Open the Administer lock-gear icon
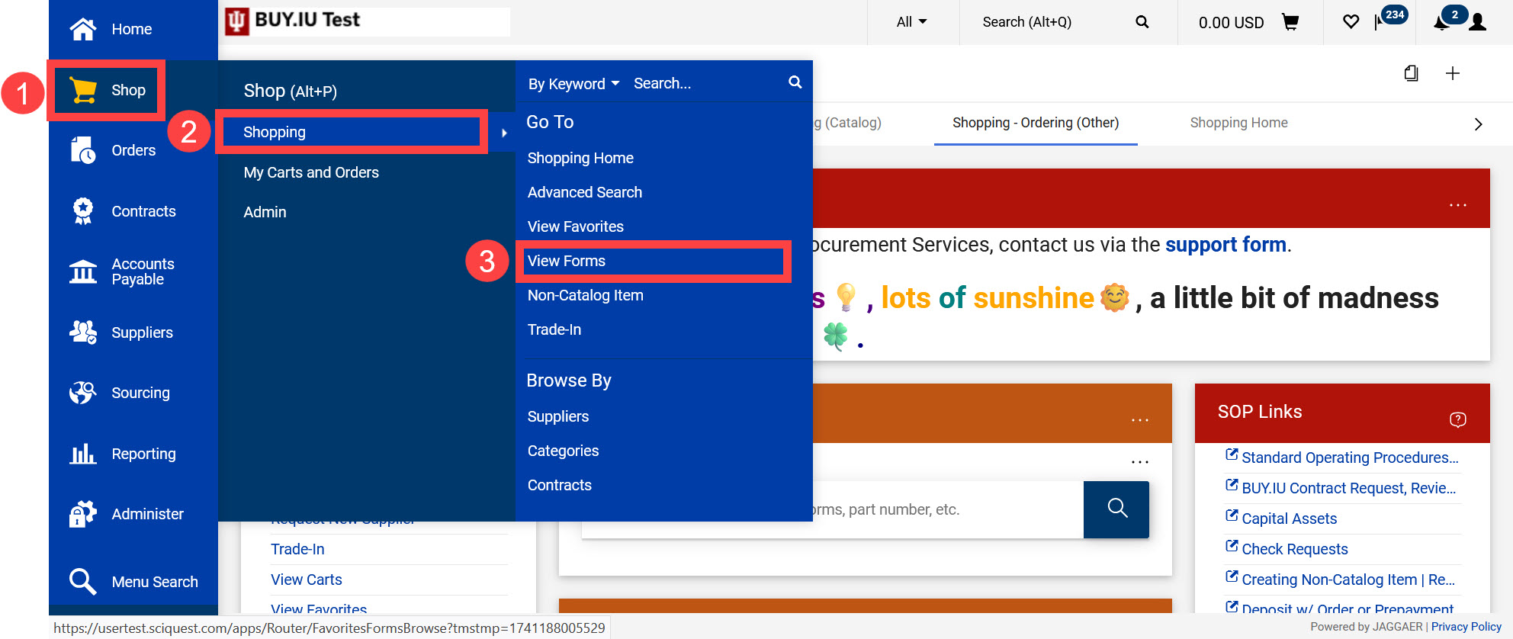 [x=83, y=514]
